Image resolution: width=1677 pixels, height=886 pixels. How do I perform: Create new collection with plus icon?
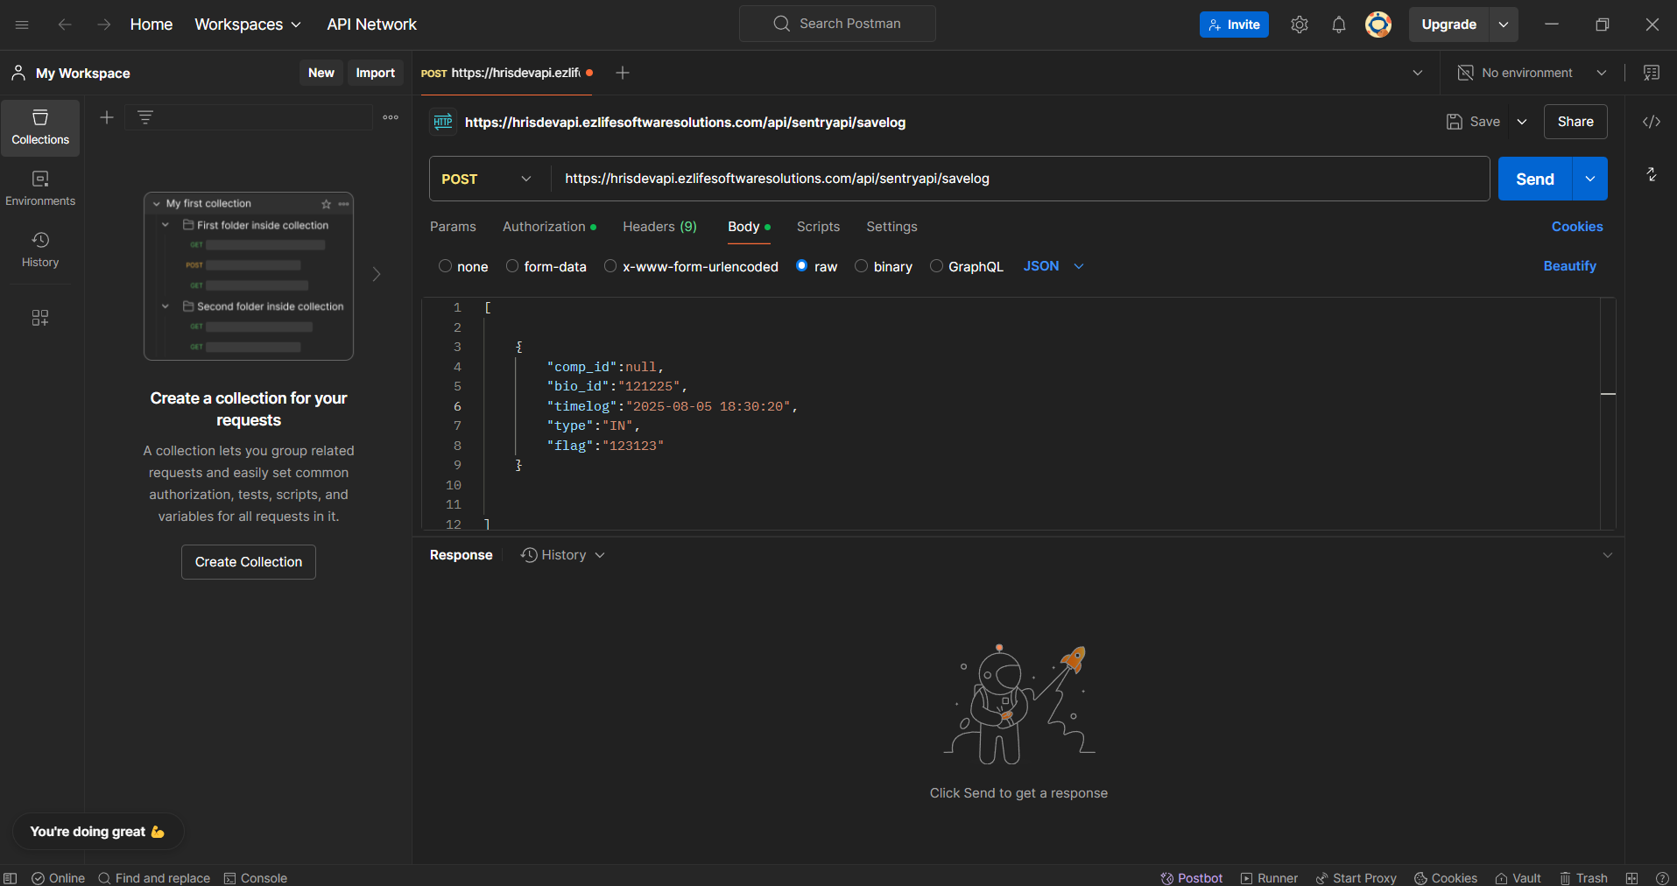click(107, 117)
